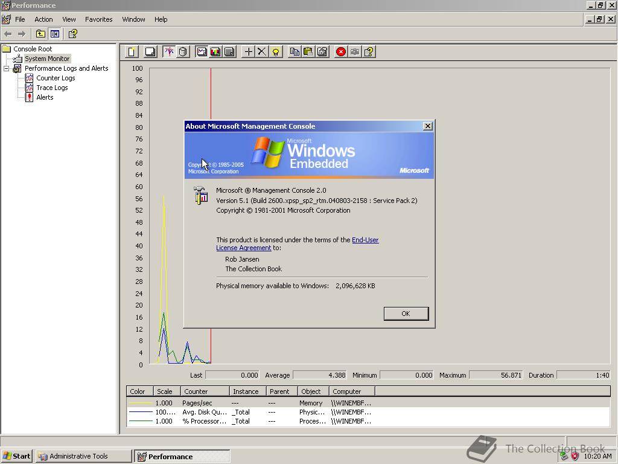Click the Paste Counter List icon
This screenshot has width=618, height=464.
click(x=308, y=52)
